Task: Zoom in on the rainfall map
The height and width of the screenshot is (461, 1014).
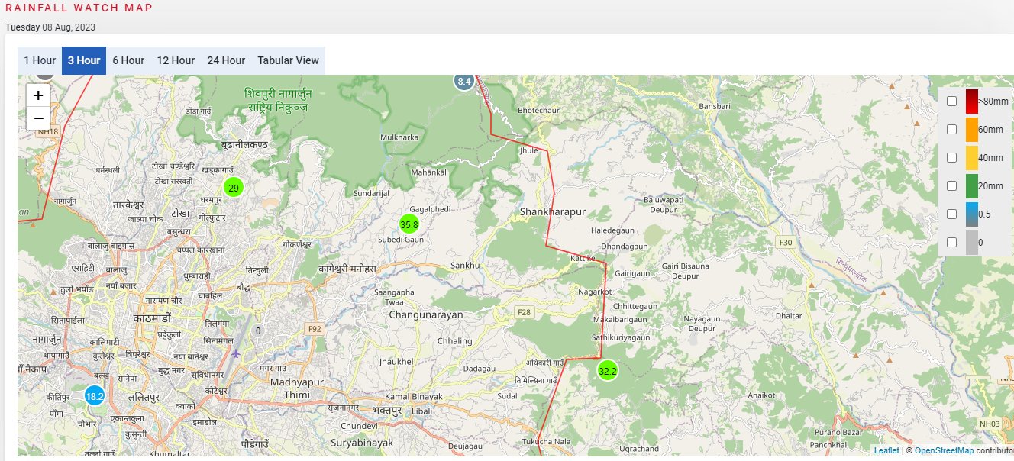Action: (x=39, y=96)
